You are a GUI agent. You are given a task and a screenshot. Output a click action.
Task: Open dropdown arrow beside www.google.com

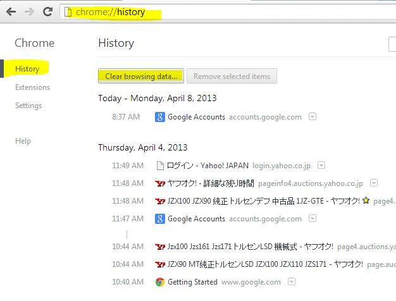[292, 282]
